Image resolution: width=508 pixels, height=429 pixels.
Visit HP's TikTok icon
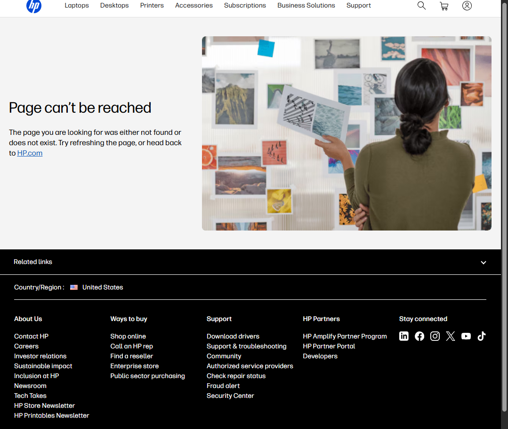(482, 336)
